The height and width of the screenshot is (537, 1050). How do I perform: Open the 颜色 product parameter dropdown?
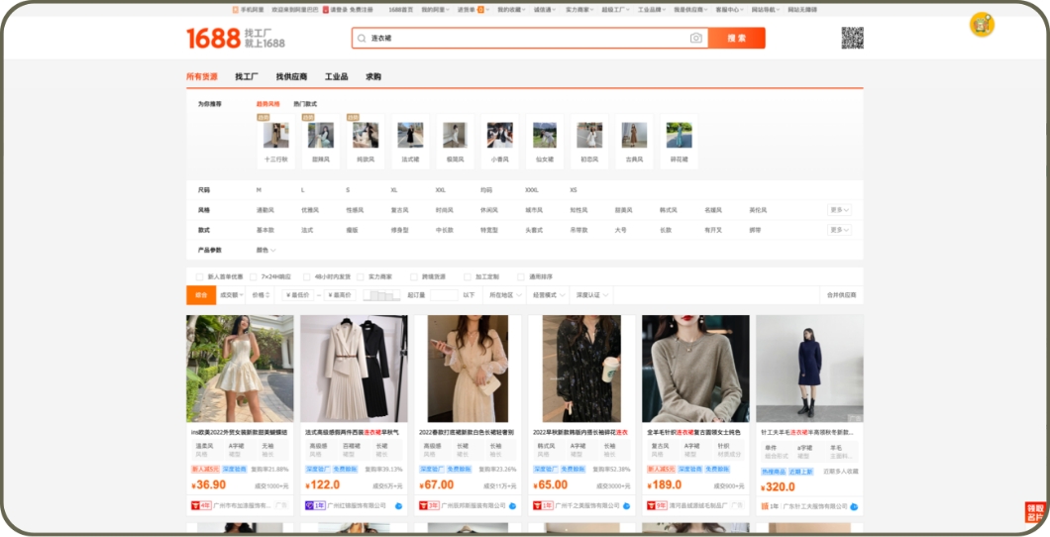pos(265,250)
